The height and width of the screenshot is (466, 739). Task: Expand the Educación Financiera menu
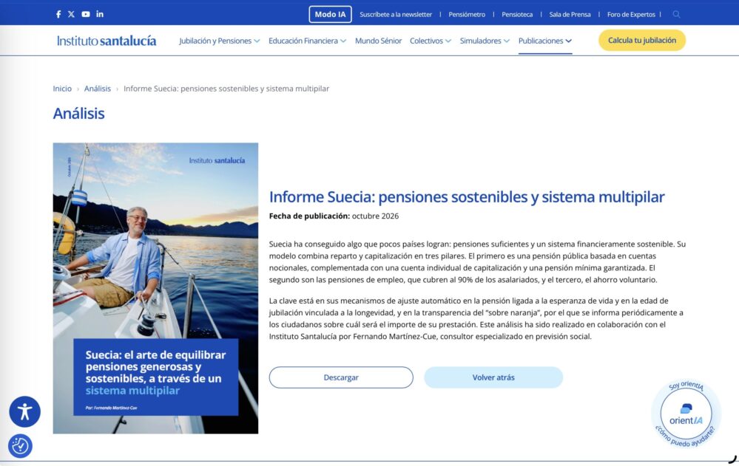point(307,41)
